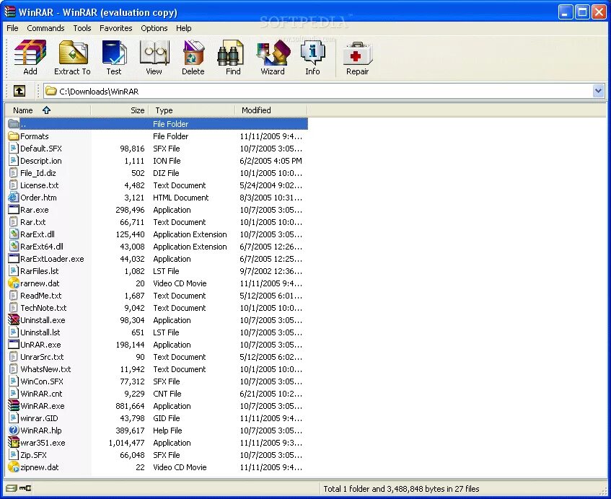This screenshot has height=499, width=611.
Task: Click the up-folder navigation button
Action: [19, 91]
